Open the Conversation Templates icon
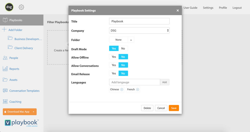The height and width of the screenshot is (132, 250). coord(5,91)
